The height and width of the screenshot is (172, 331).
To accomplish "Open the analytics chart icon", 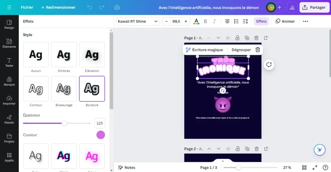I will 292,7.
